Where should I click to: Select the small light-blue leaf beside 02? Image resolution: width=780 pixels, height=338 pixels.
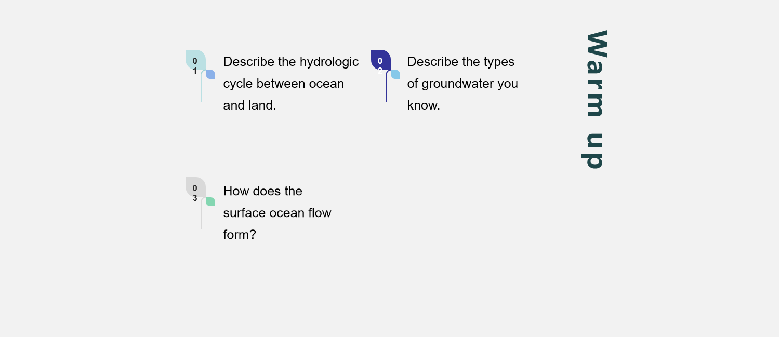[x=395, y=74]
